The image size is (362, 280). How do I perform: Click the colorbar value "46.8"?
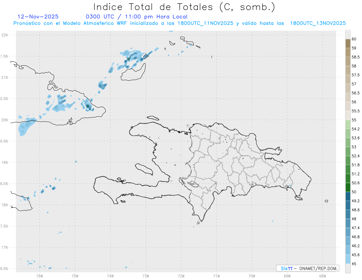point(356,237)
